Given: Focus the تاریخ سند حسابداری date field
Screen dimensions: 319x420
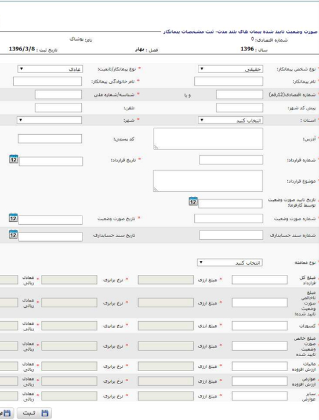Looking at the screenshot, I should coord(50,237).
